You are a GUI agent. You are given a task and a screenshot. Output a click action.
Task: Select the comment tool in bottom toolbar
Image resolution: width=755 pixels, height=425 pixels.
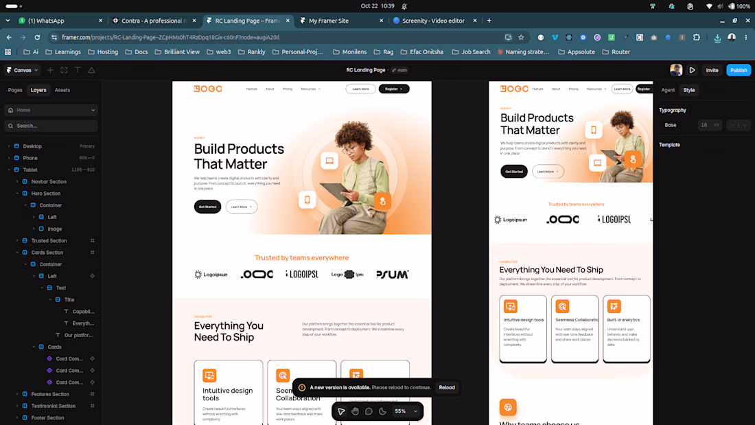tap(369, 411)
